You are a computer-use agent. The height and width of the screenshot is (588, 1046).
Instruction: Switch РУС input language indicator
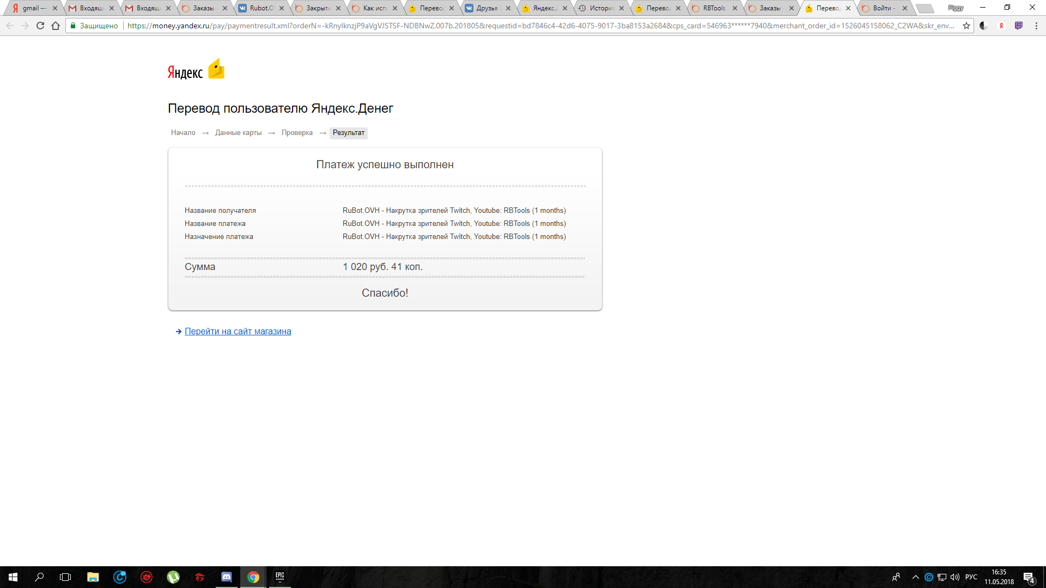[x=971, y=577]
